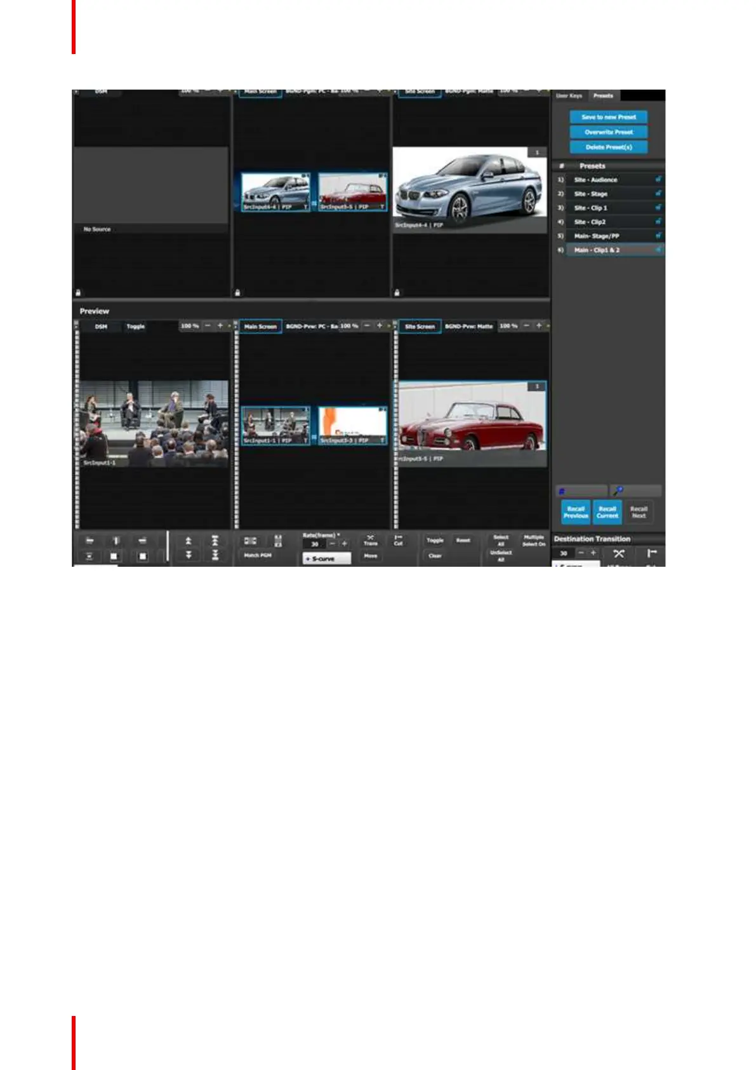Toggle lock icon on Site - Clip 1 preset
Screen dimensions: 756x1070
pyautogui.click(x=658, y=208)
